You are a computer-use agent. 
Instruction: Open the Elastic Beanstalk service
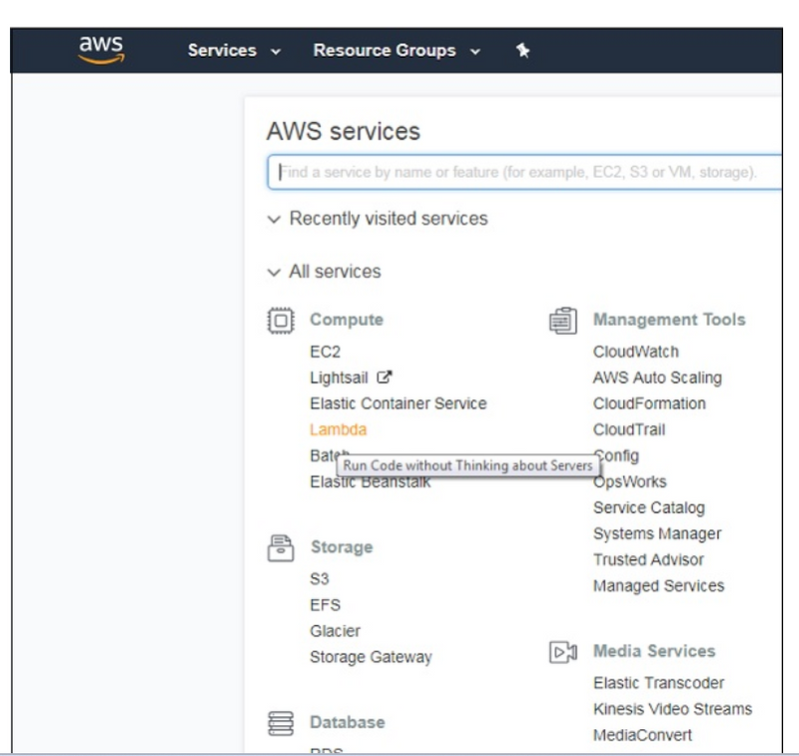[370, 482]
